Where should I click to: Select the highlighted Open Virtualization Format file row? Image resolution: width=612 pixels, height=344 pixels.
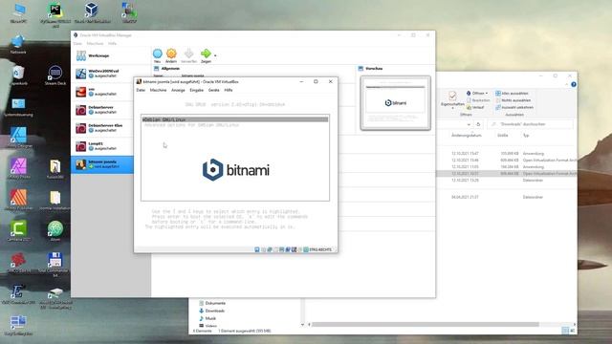coord(507,174)
